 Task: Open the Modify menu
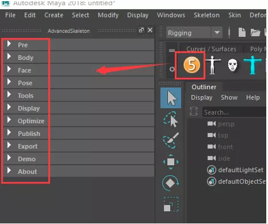(108, 15)
